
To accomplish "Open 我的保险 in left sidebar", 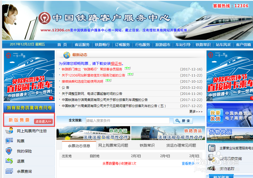I will [24, 151].
